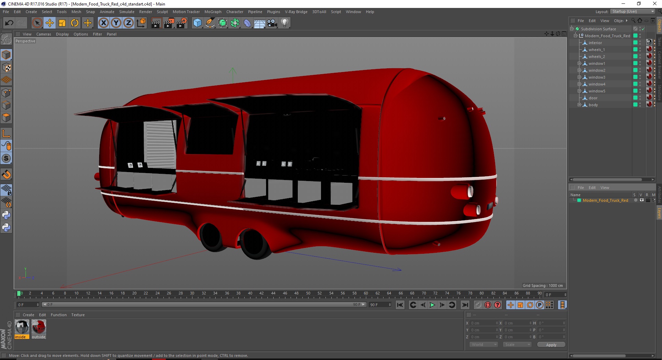Toggle Z axis lock
This screenshot has width=662, height=360.
[129, 23]
